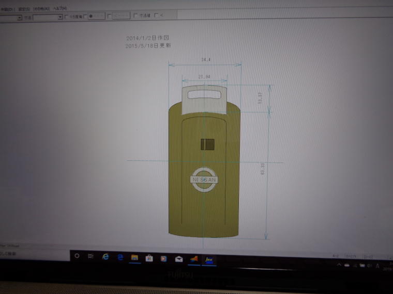Viewport: 393px width, 294px height.
Task: Launch Internet Explorer from the taskbar
Action: pyautogui.click(x=105, y=256)
